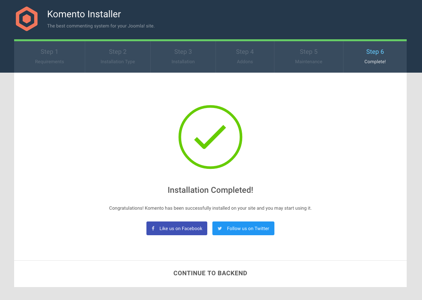
Task: Click the Komento hexagon logo
Action: tap(27, 19)
